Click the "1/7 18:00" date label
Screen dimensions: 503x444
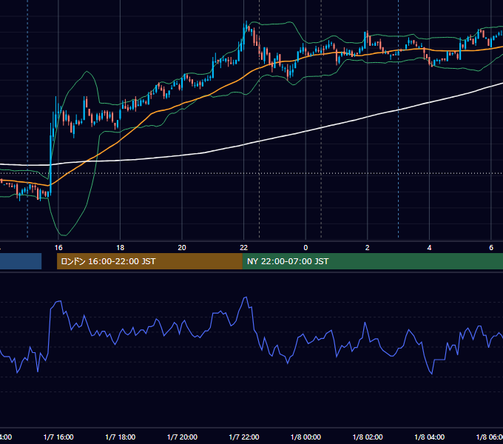pos(121,437)
